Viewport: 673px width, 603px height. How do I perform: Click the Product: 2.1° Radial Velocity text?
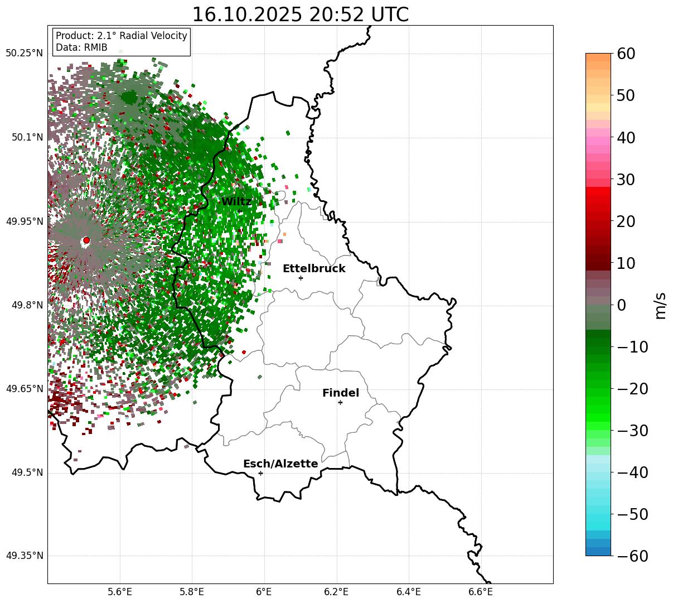(x=122, y=36)
